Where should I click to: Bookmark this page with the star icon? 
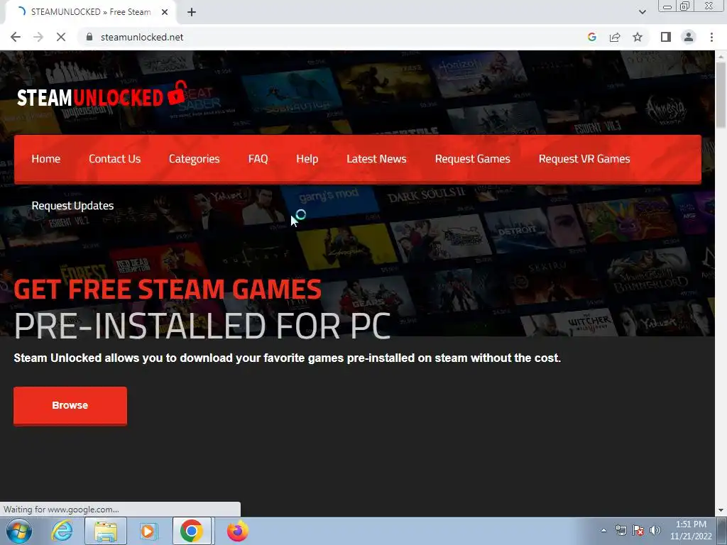[x=638, y=37]
